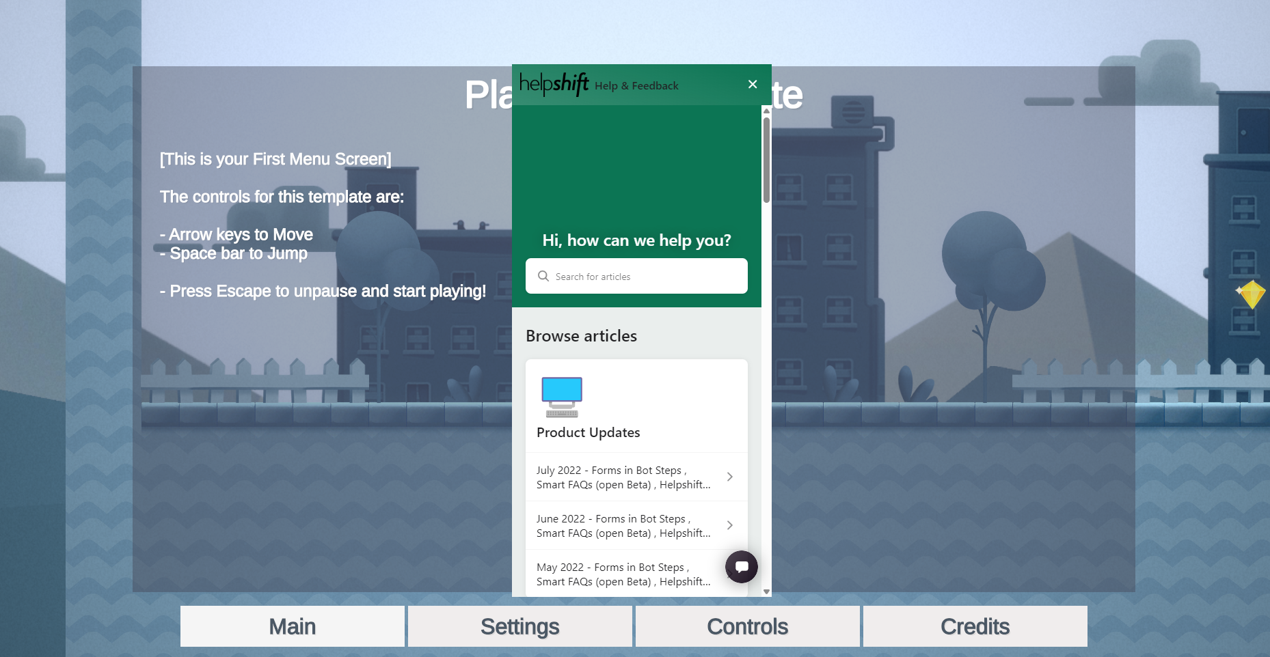The image size is (1270, 657).
Task: Expand the July 2022 article chevron
Action: click(730, 477)
